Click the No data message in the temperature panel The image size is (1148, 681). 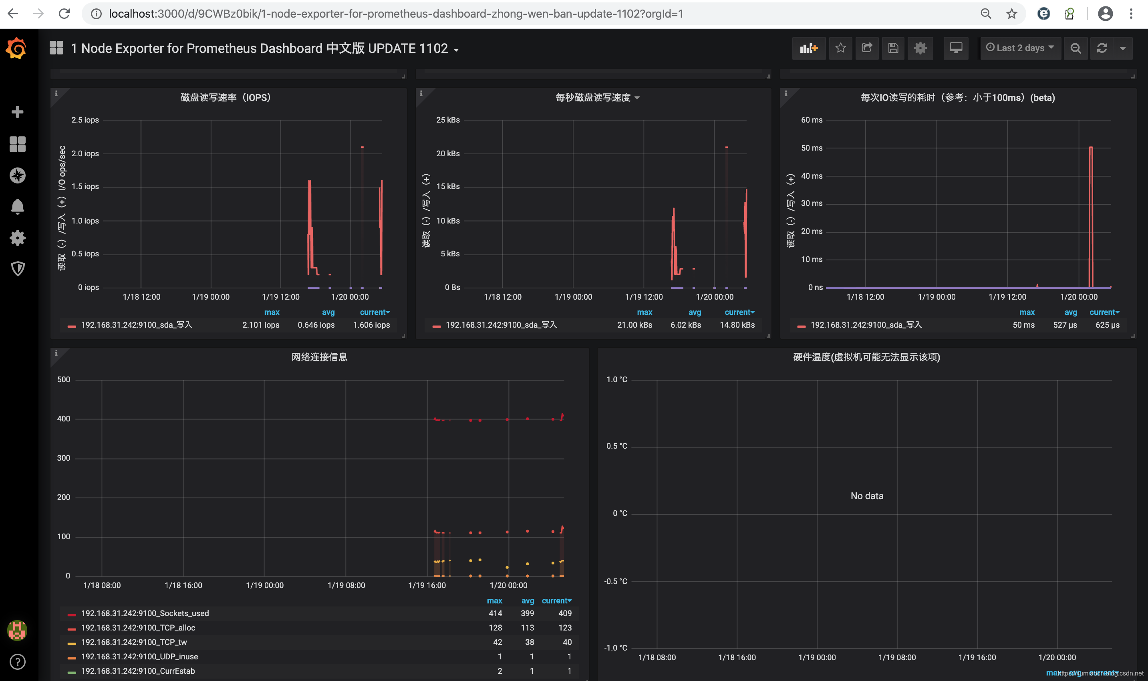click(867, 496)
